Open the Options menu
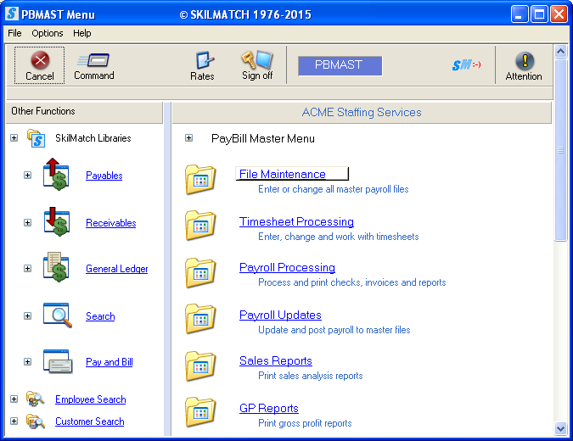This screenshot has width=573, height=441. click(x=48, y=33)
